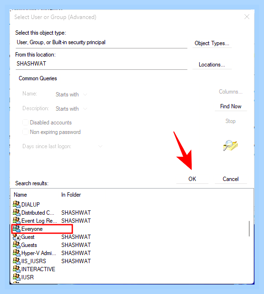This screenshot has width=264, height=294.
Task: Click the Event Log Re... group icon
Action: (x=17, y=220)
